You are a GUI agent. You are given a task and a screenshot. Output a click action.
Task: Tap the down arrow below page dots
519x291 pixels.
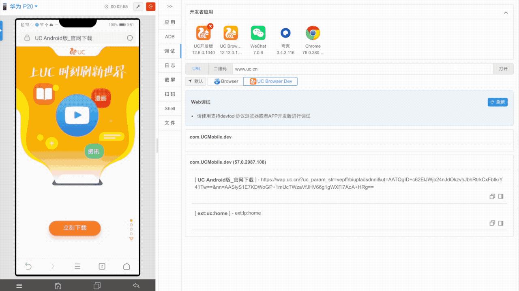click(x=131, y=238)
